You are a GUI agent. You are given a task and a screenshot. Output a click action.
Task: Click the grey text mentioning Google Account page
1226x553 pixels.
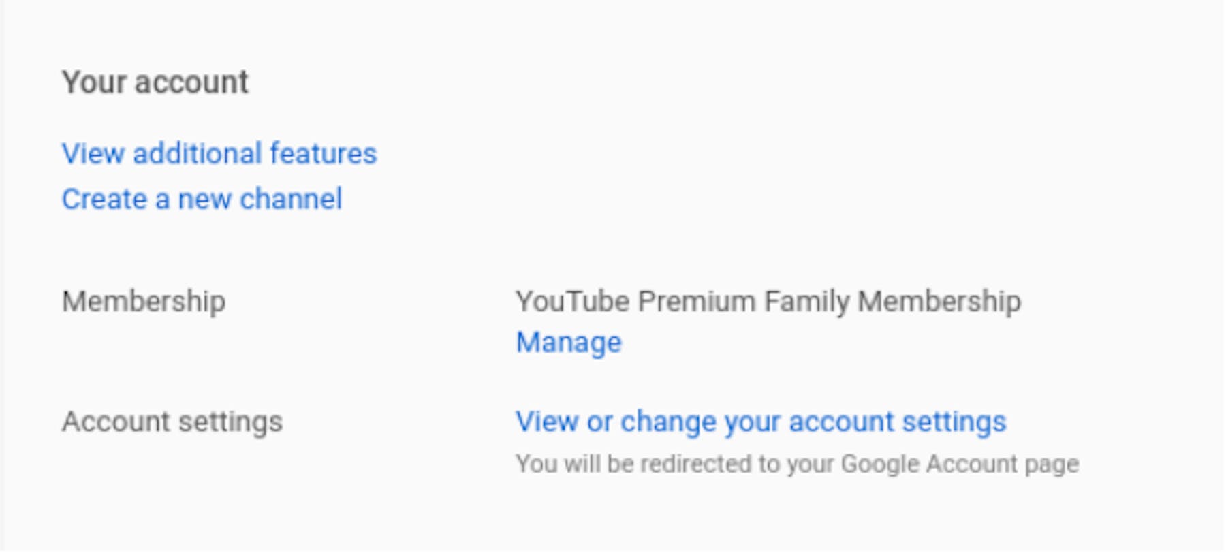tap(797, 464)
